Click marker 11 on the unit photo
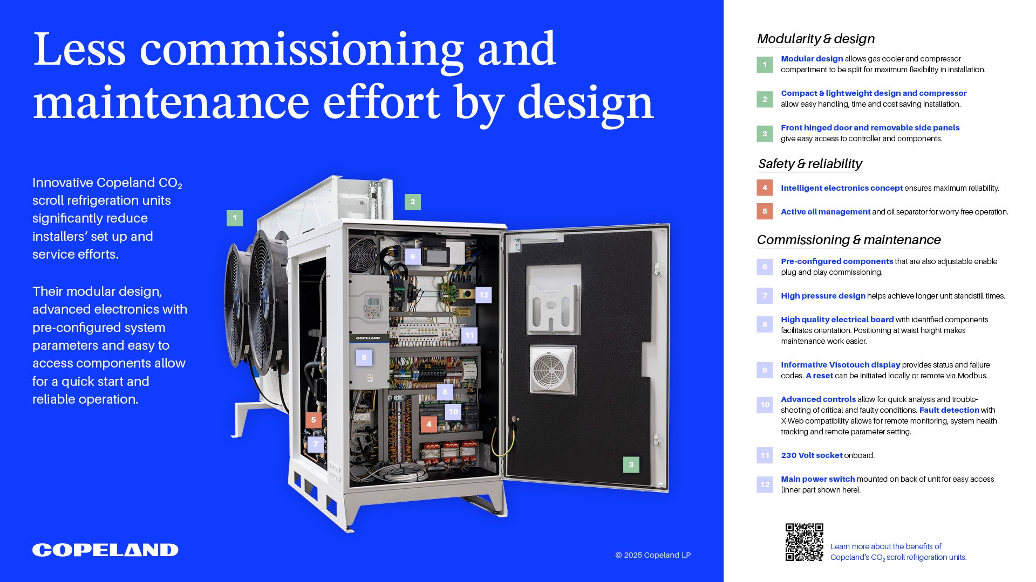 point(470,335)
